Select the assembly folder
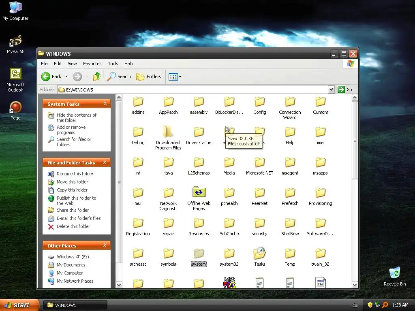Viewport: 415px width, 311px height. 199,106
